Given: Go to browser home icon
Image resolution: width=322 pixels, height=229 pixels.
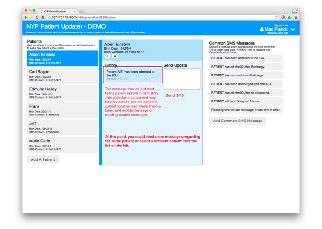Looking at the screenshot, I should [43, 17].
